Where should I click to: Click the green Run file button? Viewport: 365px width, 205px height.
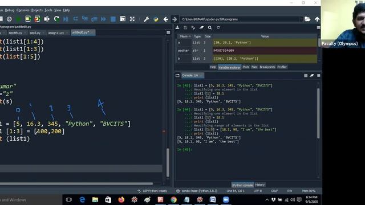pyautogui.click(x=18, y=19)
